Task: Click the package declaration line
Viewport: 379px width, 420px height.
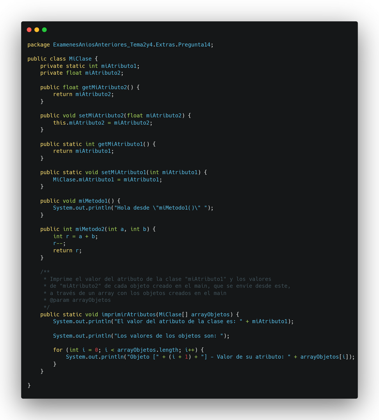Action: tap(120, 45)
